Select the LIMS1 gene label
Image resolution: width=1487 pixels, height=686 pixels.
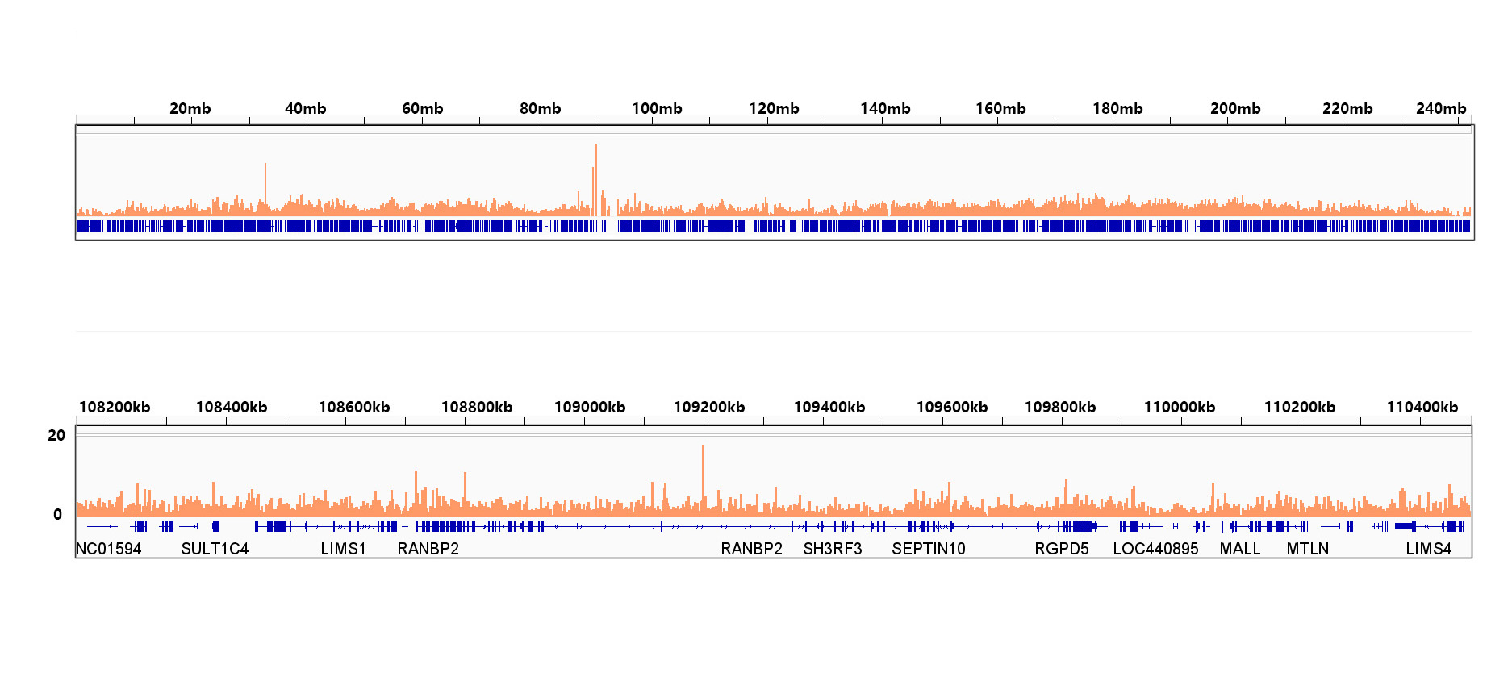tap(343, 549)
